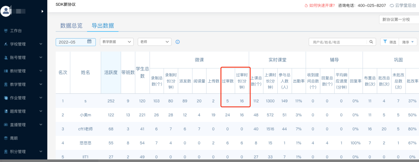Click the 云学堂后台 cloud icon
Viewport: 419px width, 162px height.
click(x=392, y=6)
